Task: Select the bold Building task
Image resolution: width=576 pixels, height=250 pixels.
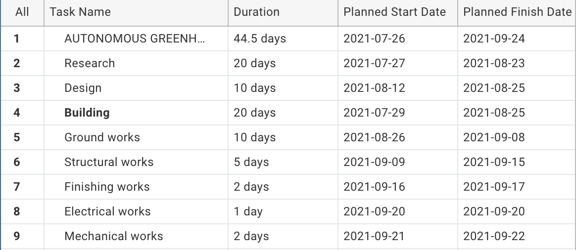Action: 87,113
